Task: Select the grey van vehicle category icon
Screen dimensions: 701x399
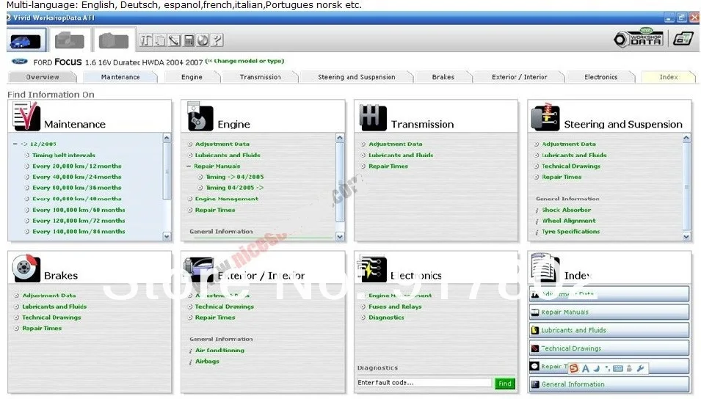Action: pos(69,40)
